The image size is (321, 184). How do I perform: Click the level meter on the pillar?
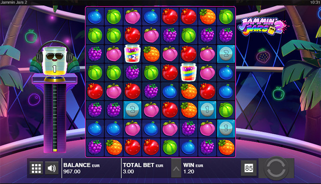click(x=55, y=118)
